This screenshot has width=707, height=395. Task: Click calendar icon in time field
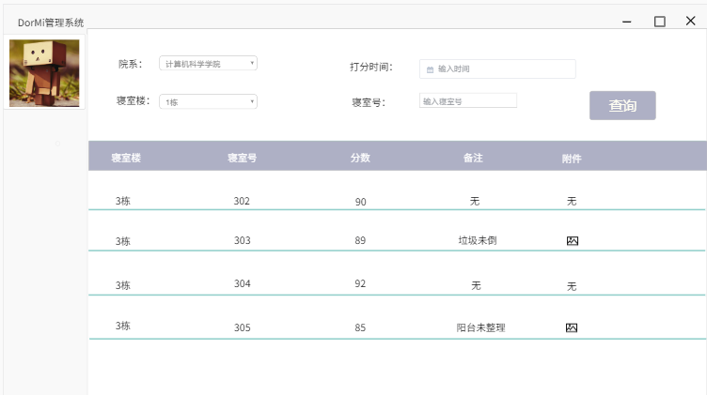431,69
